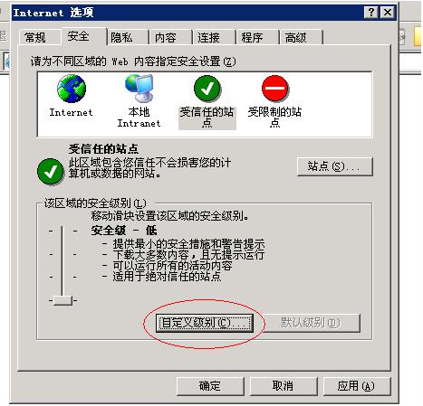Open 自定义级别(C)... settings
Viewport: 423px width, 406px height.
pos(205,323)
